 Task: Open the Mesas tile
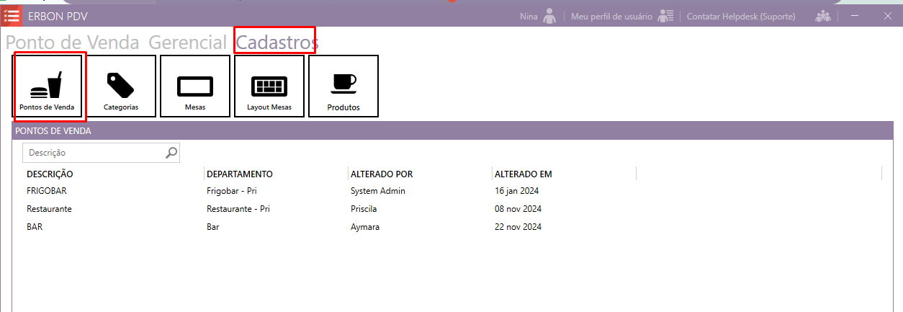pyautogui.click(x=195, y=86)
